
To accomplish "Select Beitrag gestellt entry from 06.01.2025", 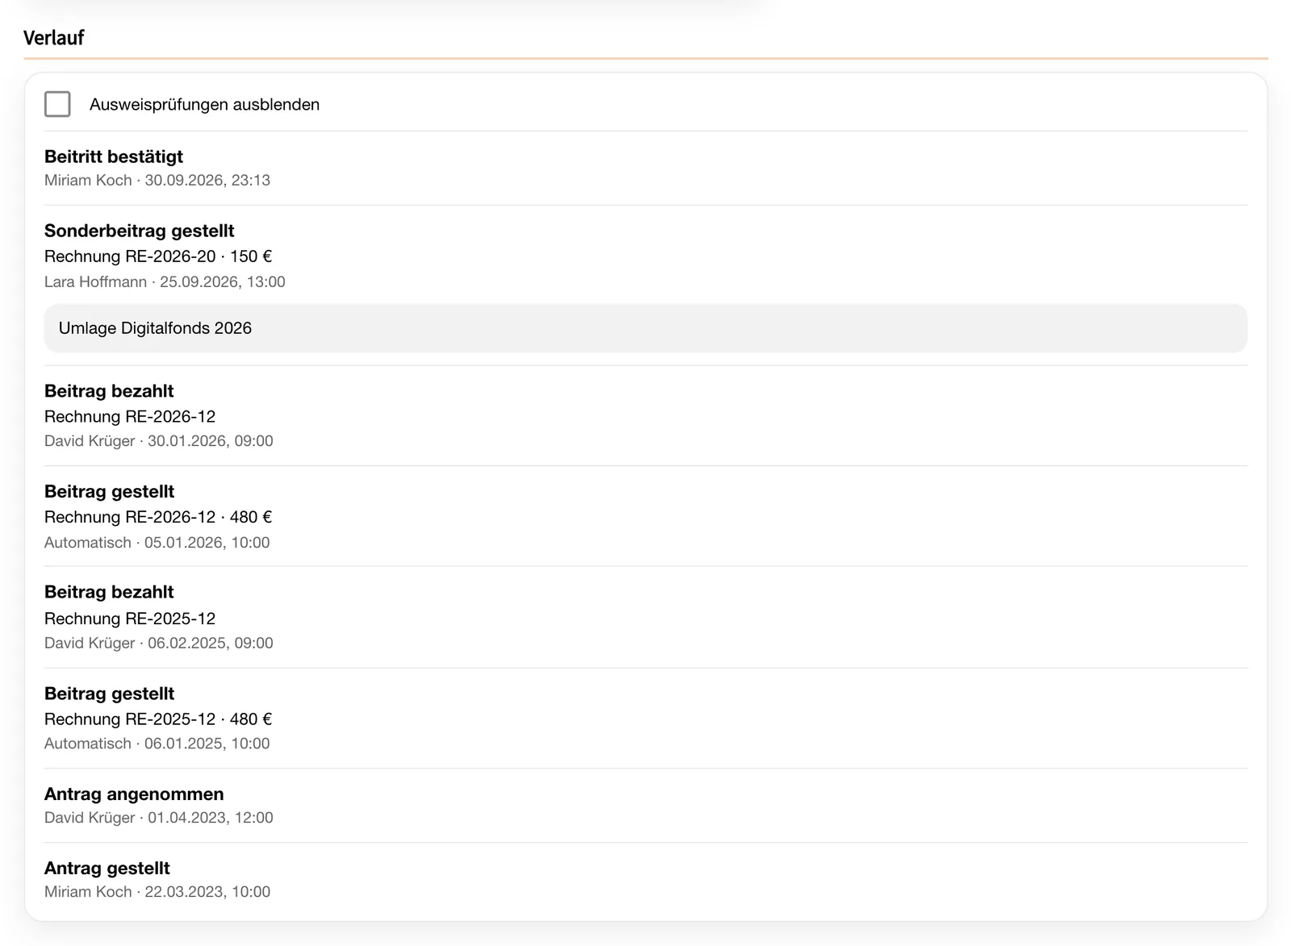I will (645, 718).
